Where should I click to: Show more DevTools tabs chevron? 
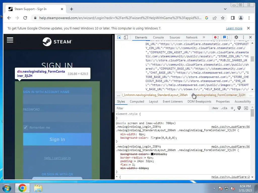click(204, 37)
